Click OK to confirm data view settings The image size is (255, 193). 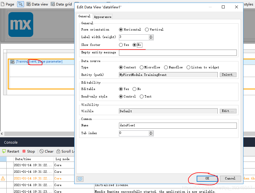coord(207,178)
